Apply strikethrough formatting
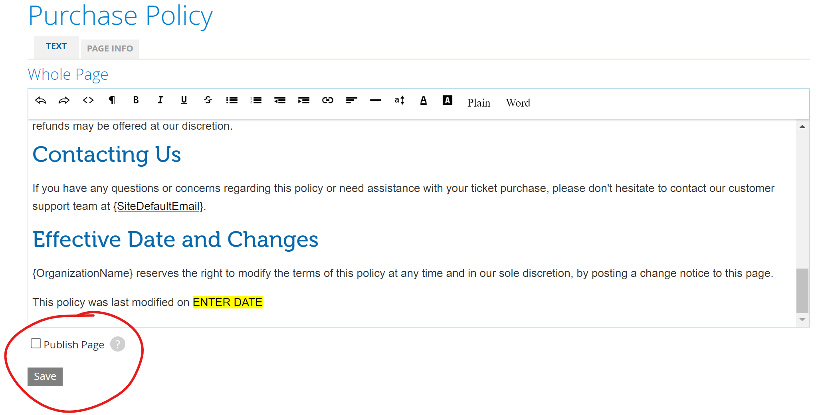 point(208,100)
